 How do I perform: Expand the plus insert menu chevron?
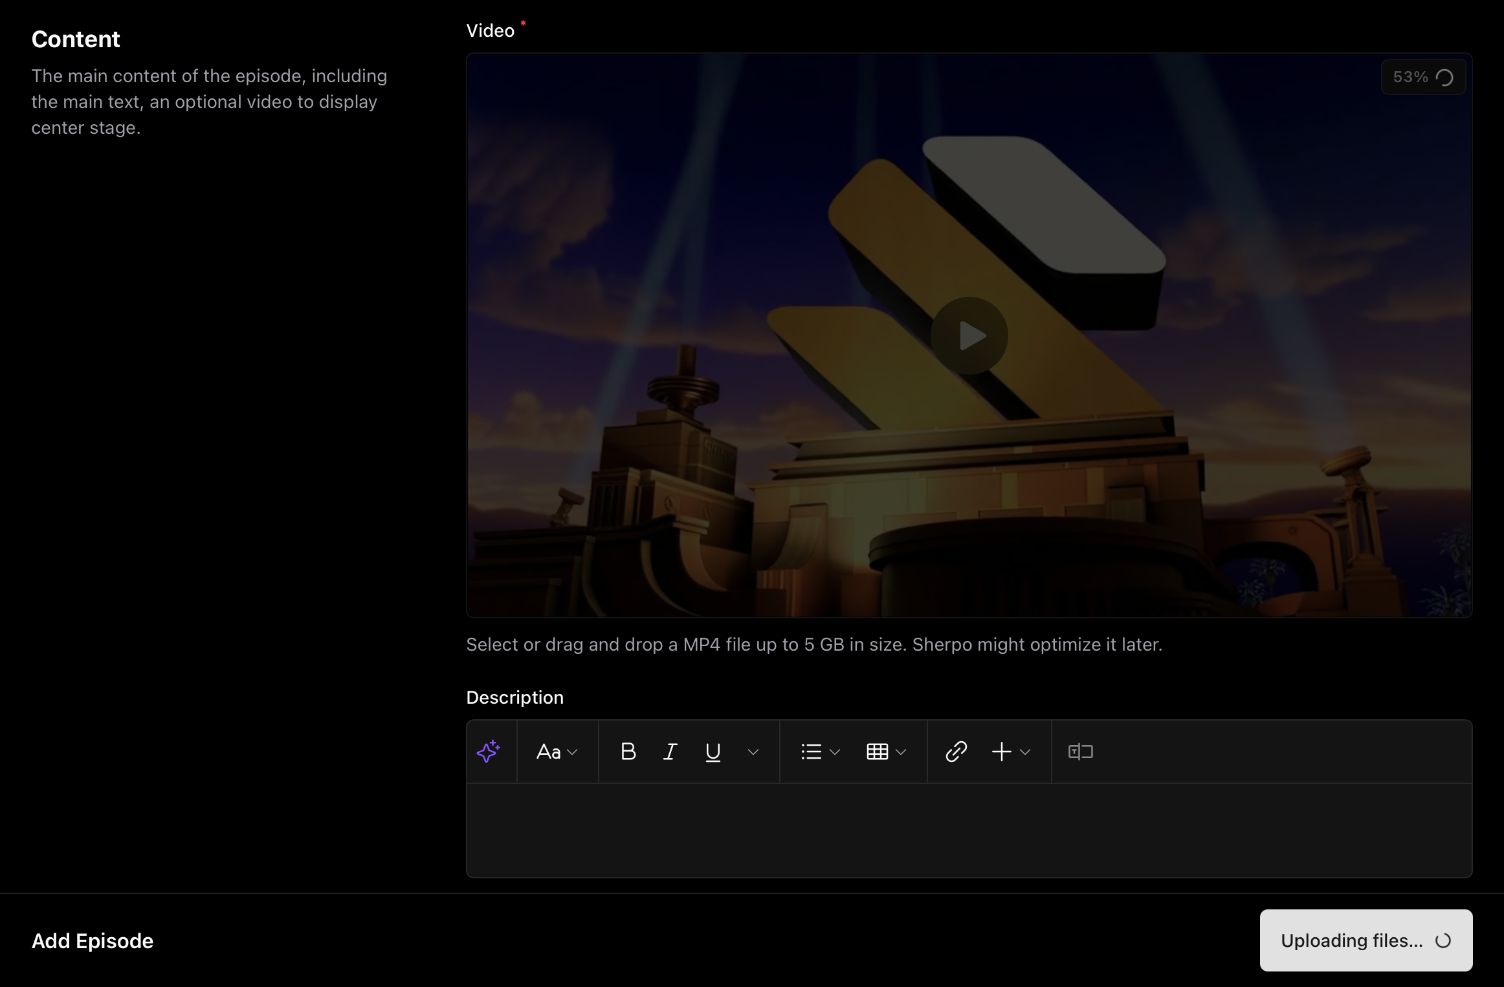tap(1025, 752)
